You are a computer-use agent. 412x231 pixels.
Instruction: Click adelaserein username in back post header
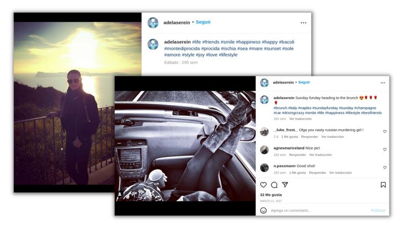176,23
